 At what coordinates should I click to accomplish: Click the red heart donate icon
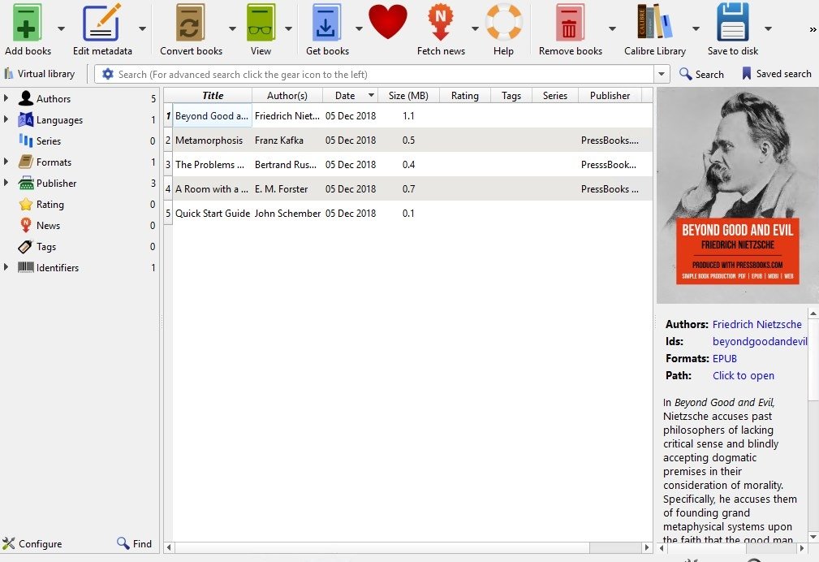[387, 22]
